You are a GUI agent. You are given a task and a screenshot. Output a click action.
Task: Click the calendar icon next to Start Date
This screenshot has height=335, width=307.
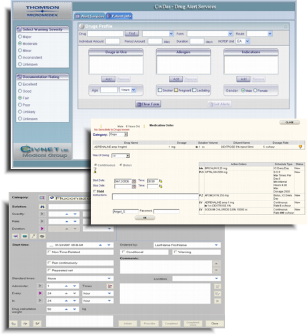click(134, 181)
